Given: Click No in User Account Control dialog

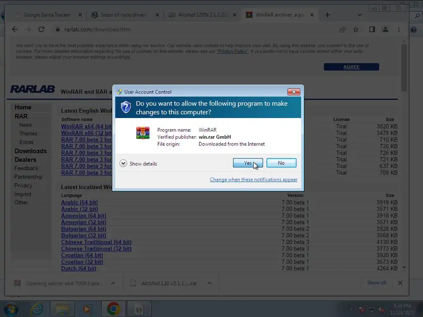Looking at the screenshot, I should pos(281,163).
